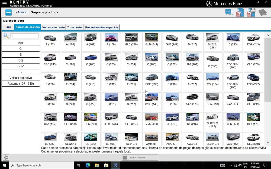Image resolution: width=271 pixels, height=169 pixels.
Task: Show hidden tray icons chevron
Action: (x=231, y=165)
